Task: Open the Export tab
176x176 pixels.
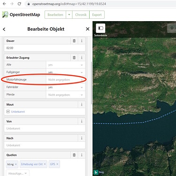Action: (97, 15)
